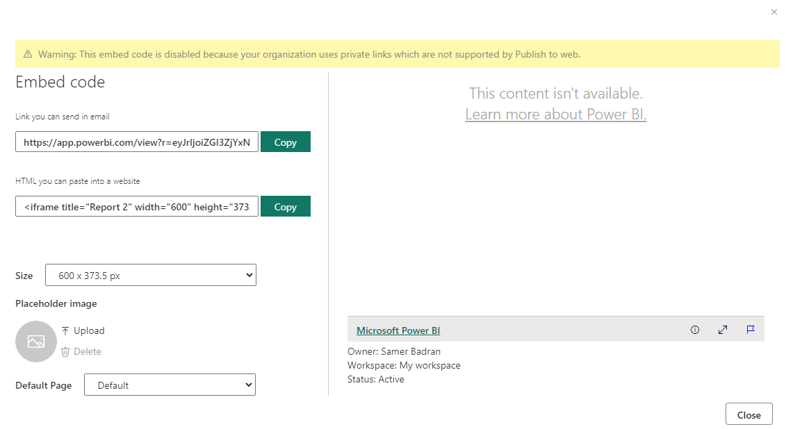Click the flag report icon in the preview bar
The height and width of the screenshot is (429, 786).
click(751, 329)
